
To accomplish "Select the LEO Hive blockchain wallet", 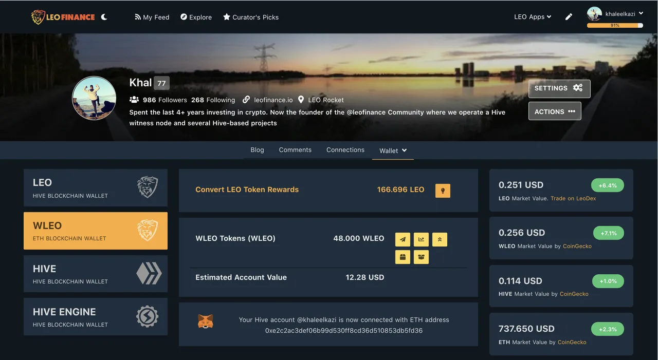I will (96, 188).
